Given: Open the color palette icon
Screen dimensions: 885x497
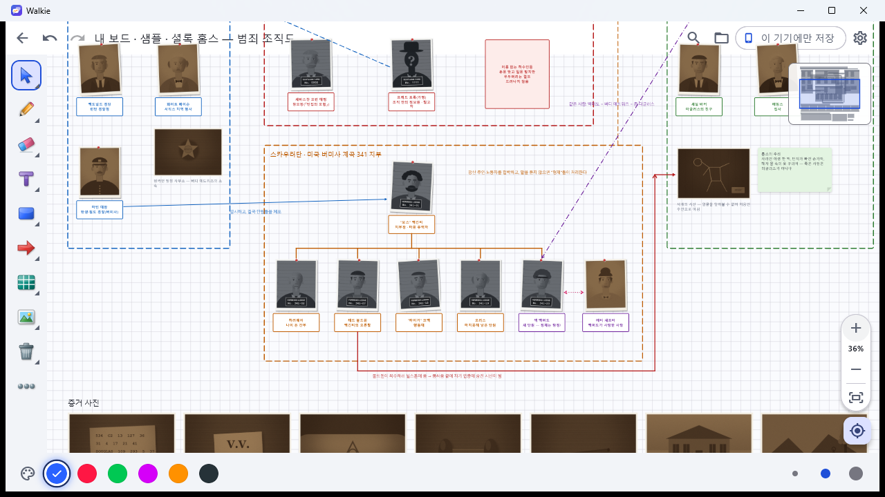Looking at the screenshot, I should [x=28, y=474].
